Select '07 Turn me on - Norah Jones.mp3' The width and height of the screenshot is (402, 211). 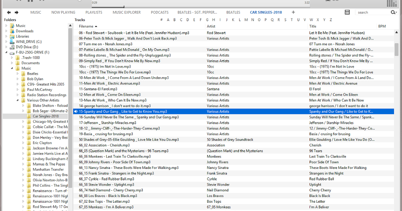[x=106, y=44]
